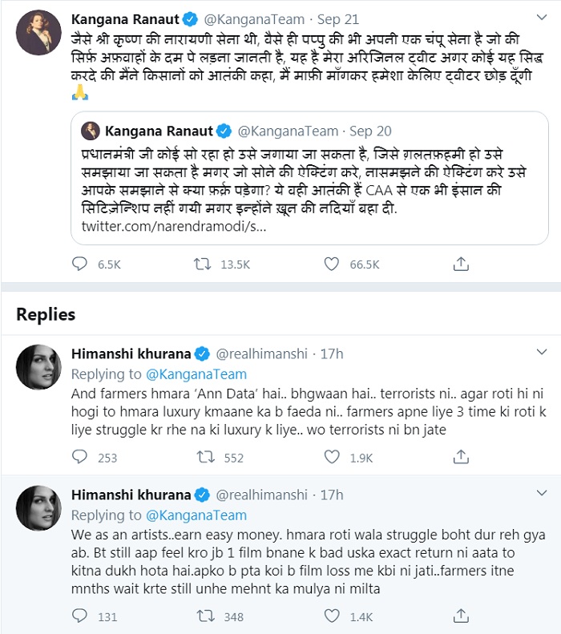Share Himanshi's second reply tweet

pyautogui.click(x=461, y=616)
